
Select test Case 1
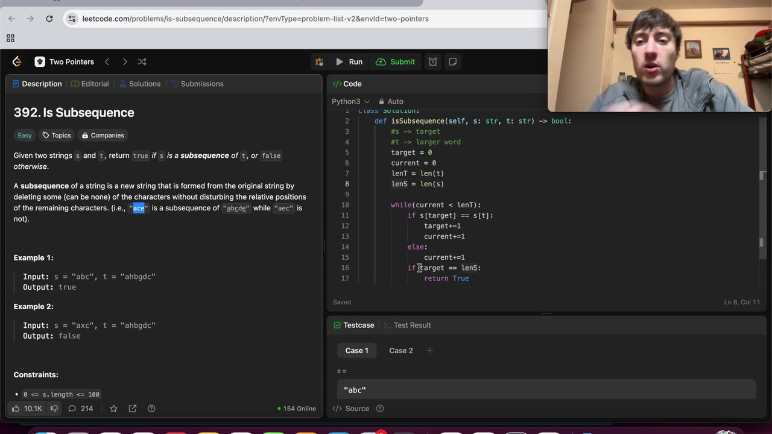click(x=356, y=350)
